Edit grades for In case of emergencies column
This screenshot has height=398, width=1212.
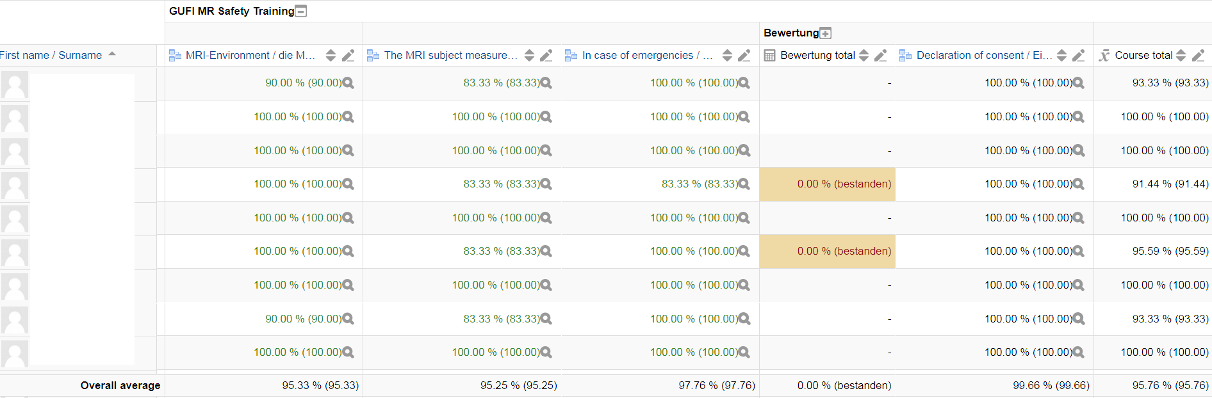(744, 56)
